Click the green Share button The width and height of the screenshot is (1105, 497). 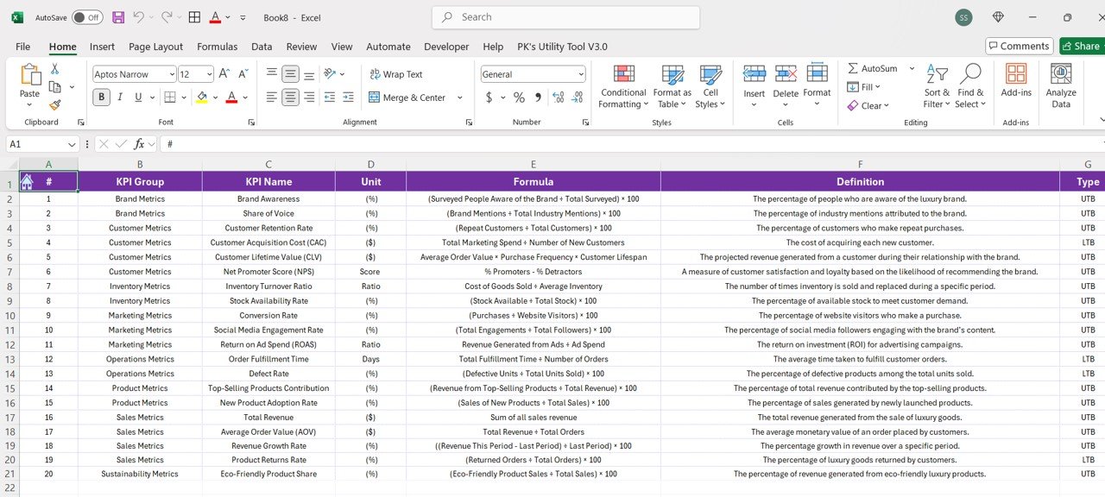click(x=1082, y=46)
